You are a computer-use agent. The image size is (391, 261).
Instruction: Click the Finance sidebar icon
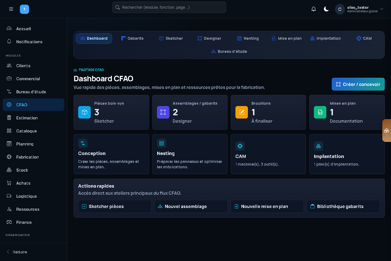[9, 222]
